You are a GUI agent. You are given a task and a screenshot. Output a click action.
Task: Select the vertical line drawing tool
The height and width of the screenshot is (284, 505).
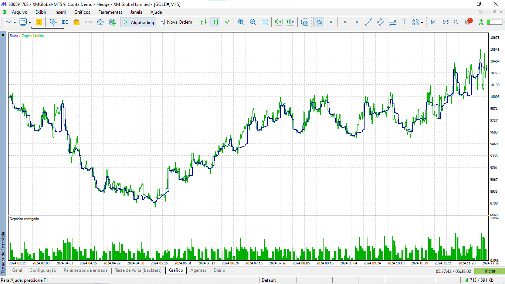tap(345, 22)
